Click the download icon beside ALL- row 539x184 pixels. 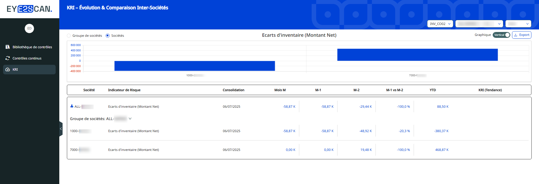72,106
